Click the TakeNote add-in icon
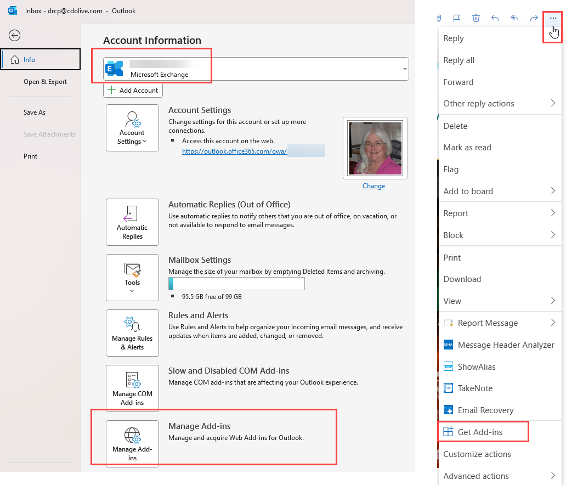The image size is (566, 485). (448, 388)
